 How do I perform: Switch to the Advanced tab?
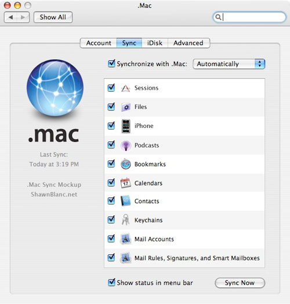(x=188, y=43)
